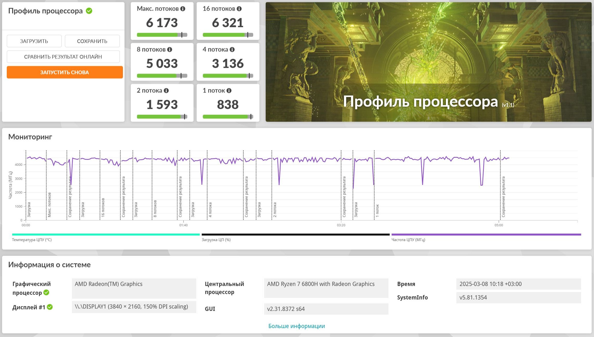
Task: Click the Информация о системе heading
Action: tap(49, 265)
